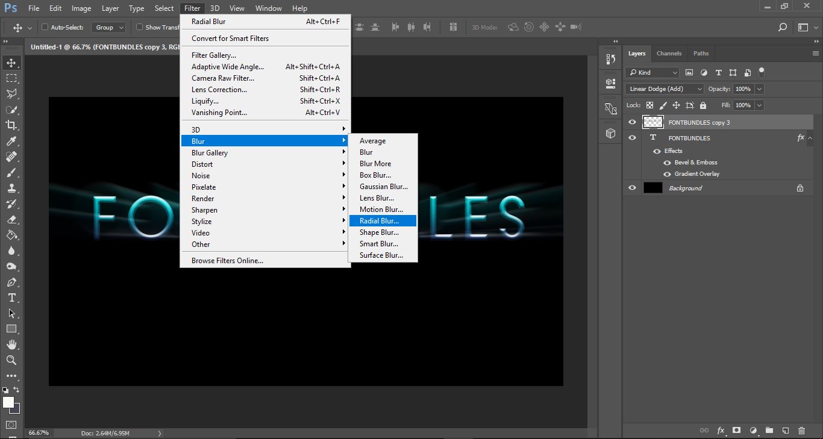Select the Blur tool in toolbar
This screenshot has height=439, width=823.
(x=11, y=251)
